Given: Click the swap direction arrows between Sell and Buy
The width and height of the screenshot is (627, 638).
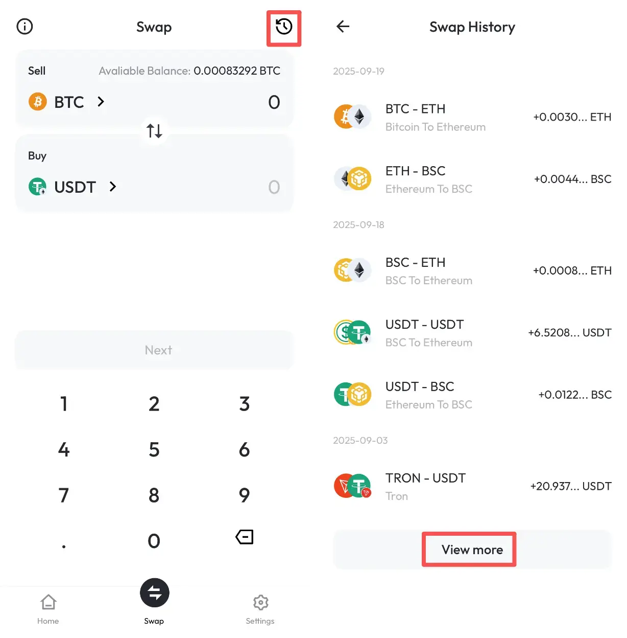Looking at the screenshot, I should (x=154, y=131).
